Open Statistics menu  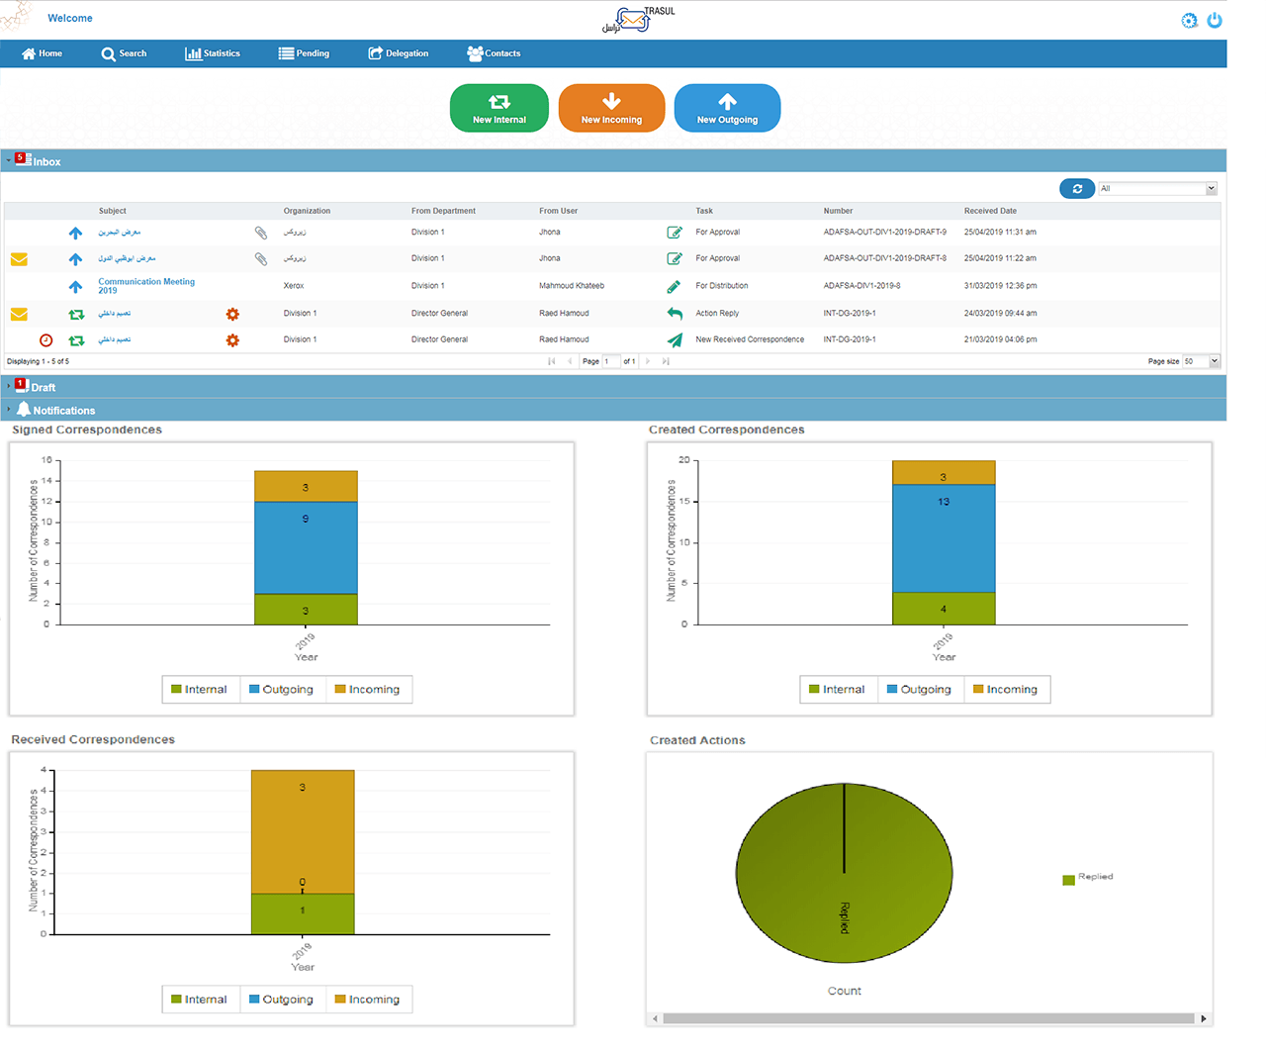tap(213, 53)
